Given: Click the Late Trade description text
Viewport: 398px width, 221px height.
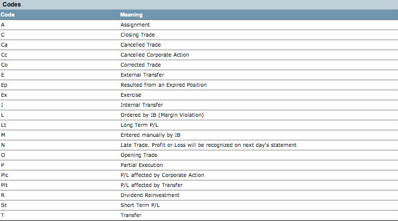Looking at the screenshot, I should click(x=209, y=145).
